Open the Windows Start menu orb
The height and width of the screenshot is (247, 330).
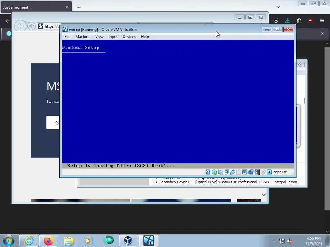[x=9, y=241]
